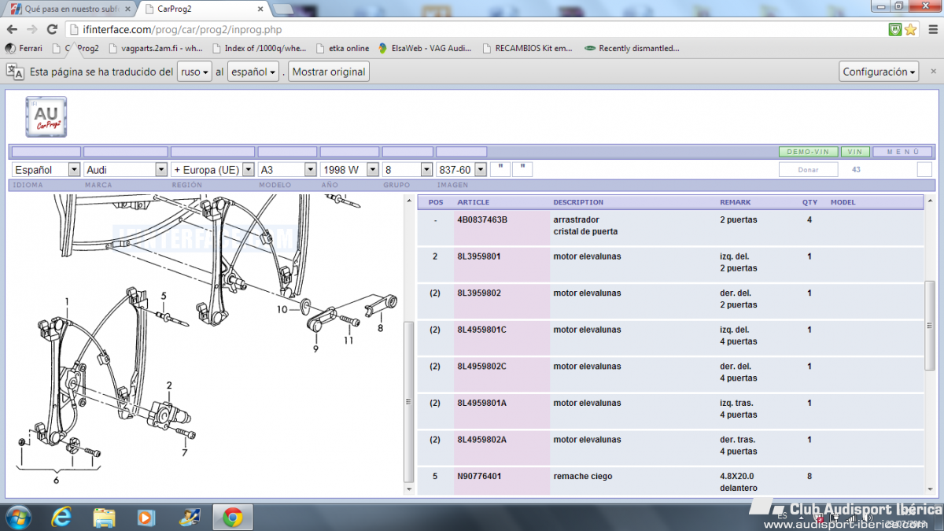Select article 8L3959801 in parts list
Screen dimensions: 944x531
[x=479, y=256]
